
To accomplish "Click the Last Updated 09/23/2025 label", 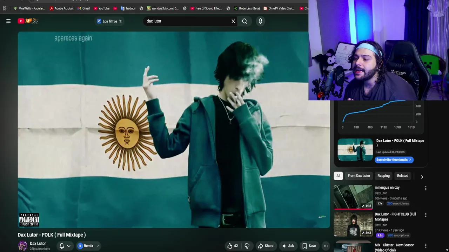I will pyautogui.click(x=390, y=152).
